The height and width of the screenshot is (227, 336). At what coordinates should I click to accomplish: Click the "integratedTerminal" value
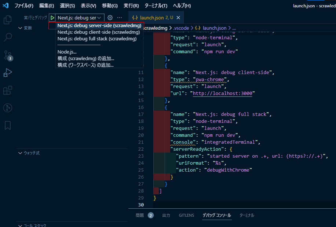(x=230, y=142)
